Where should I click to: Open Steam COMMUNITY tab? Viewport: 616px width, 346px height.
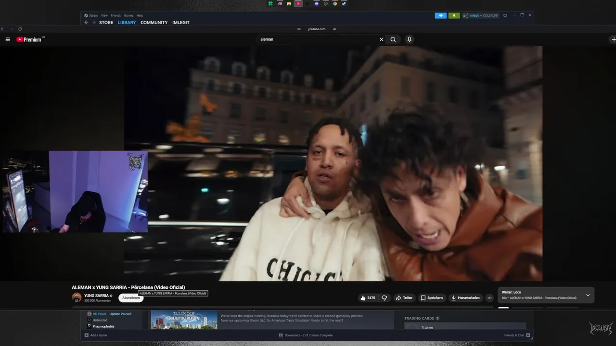154,23
